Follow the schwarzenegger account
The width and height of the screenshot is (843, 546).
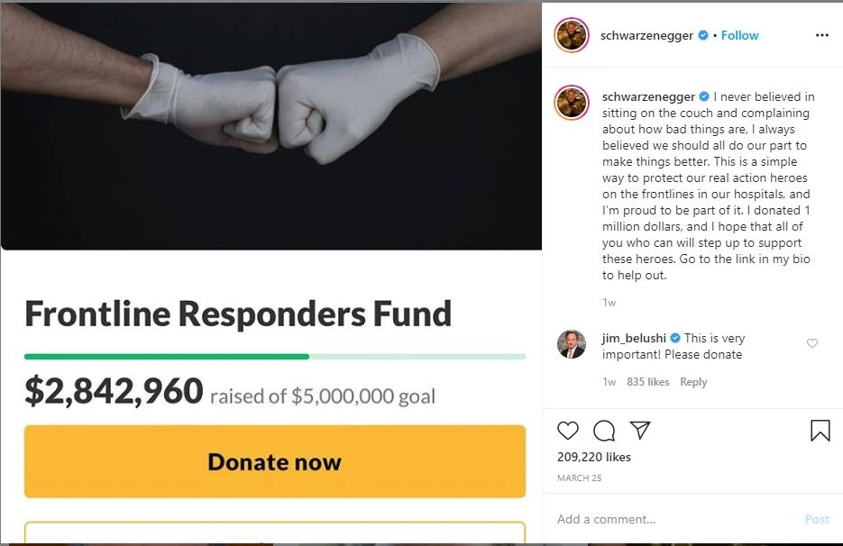739,35
